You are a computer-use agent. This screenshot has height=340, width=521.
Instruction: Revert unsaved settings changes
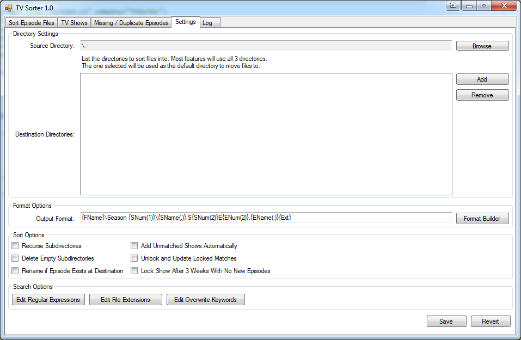490,321
